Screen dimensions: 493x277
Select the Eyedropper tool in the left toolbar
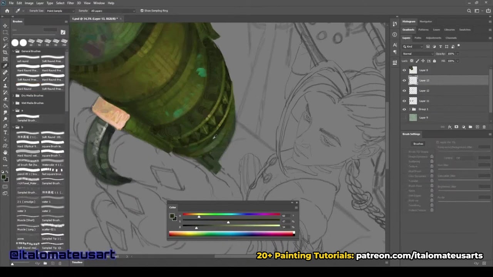pos(5,66)
